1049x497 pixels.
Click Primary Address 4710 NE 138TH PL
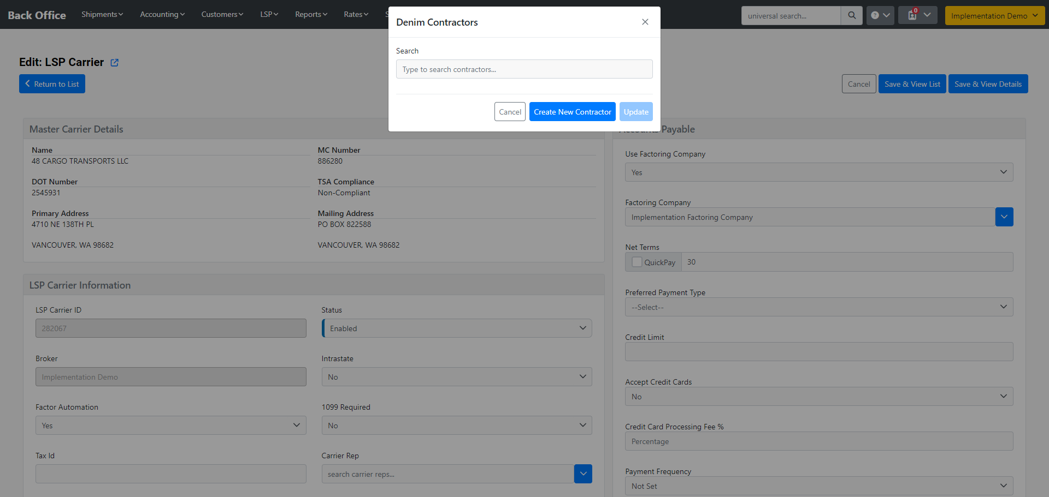(x=63, y=224)
